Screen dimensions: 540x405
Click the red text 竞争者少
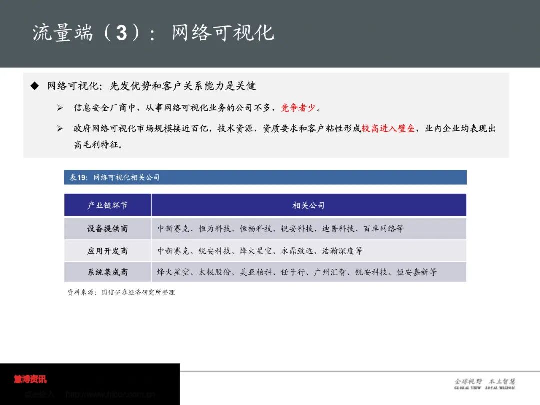(298, 108)
